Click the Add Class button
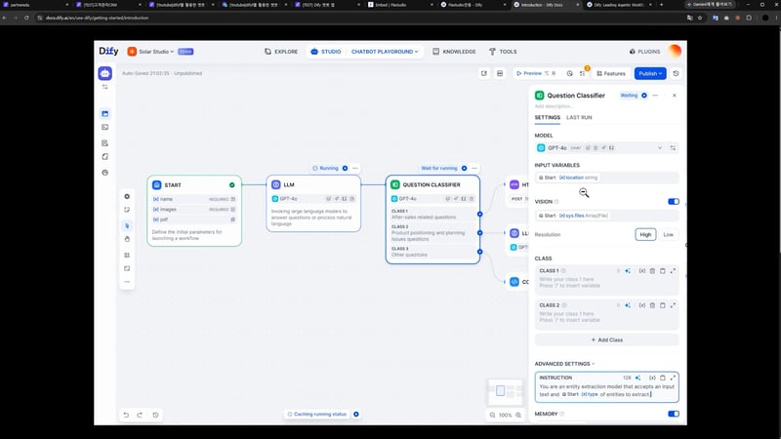 (x=606, y=339)
